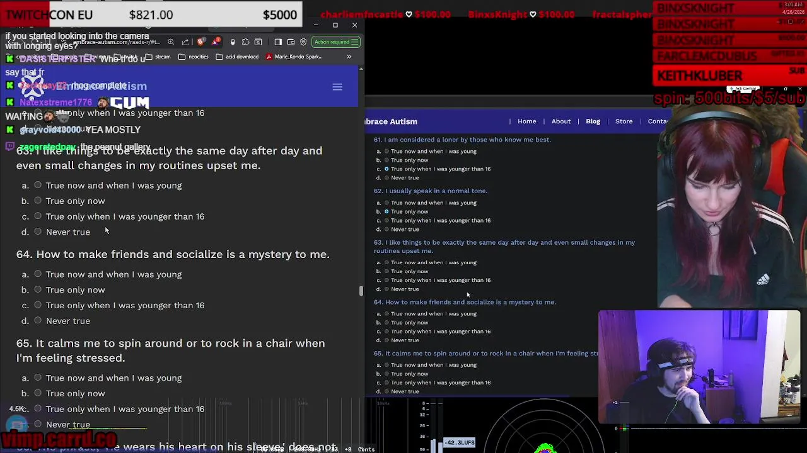Select 'True only now' for question 64, left window
The height and width of the screenshot is (453, 807).
[x=38, y=289]
